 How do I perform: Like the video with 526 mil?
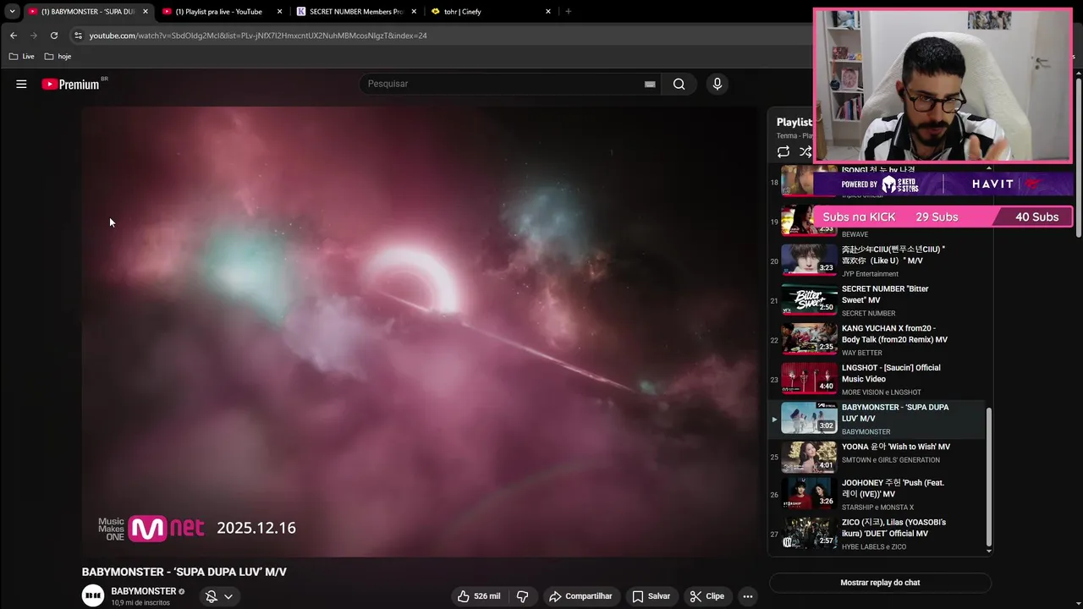(479, 596)
